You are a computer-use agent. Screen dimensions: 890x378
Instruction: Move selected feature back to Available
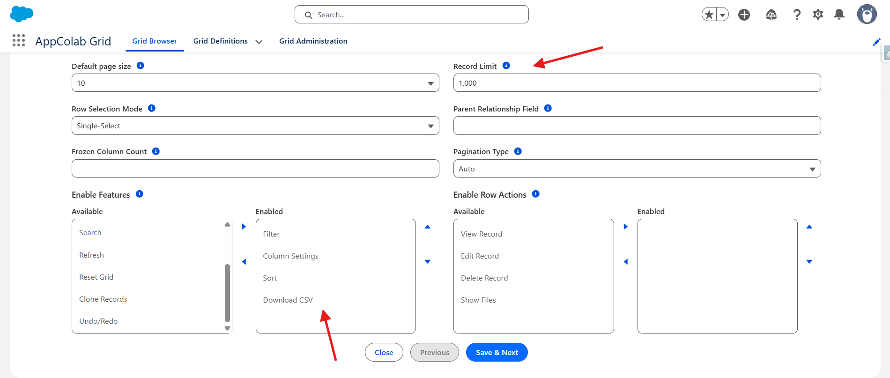(244, 262)
